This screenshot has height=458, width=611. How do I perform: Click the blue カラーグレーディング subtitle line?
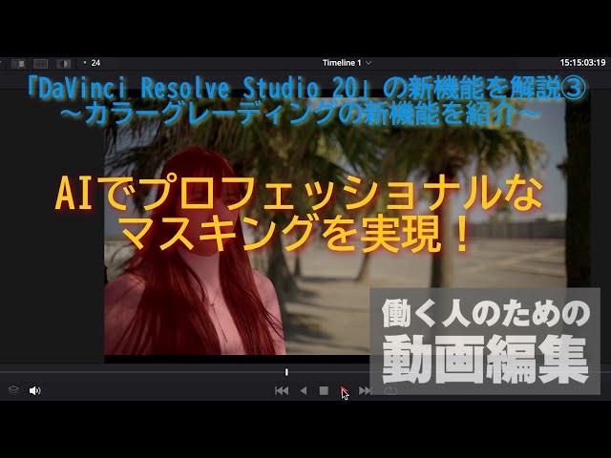point(304,112)
